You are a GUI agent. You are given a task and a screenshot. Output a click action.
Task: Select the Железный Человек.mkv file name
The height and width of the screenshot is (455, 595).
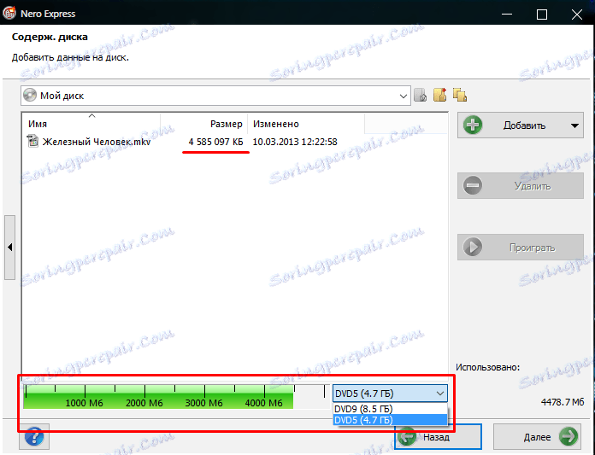(97, 142)
